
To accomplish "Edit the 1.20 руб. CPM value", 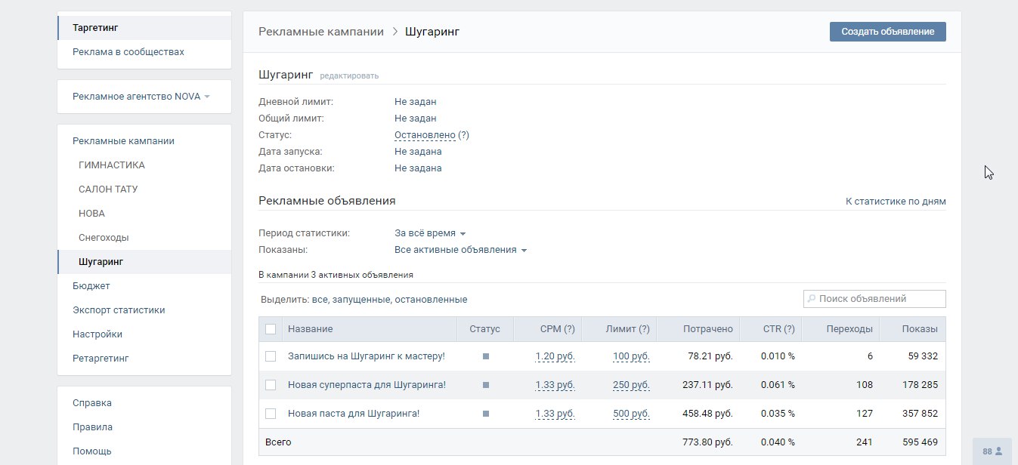I will (x=555, y=356).
